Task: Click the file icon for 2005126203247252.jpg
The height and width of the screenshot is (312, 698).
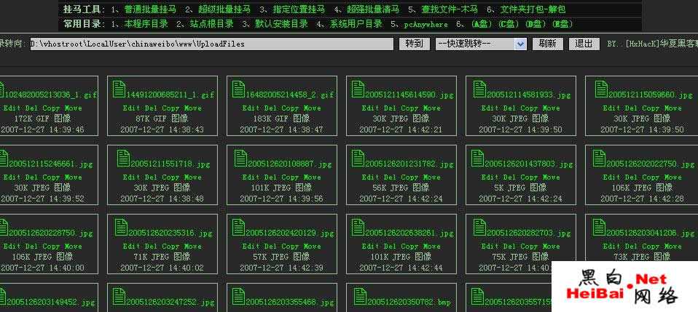Action: point(119,297)
